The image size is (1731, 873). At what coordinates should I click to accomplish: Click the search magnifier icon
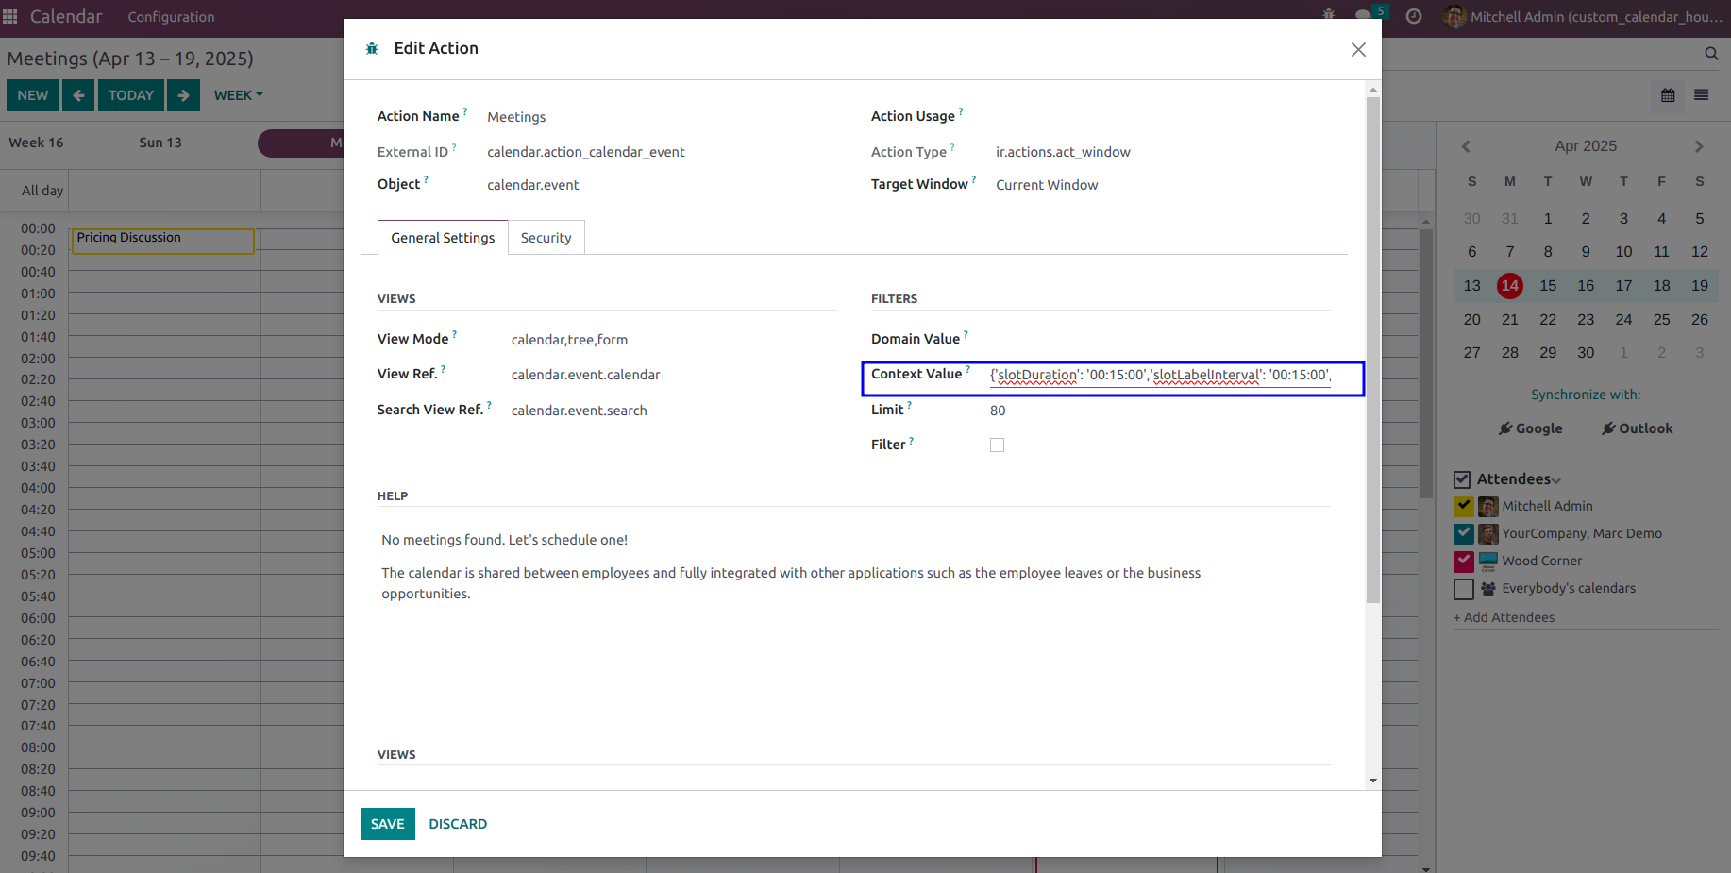point(1711,54)
